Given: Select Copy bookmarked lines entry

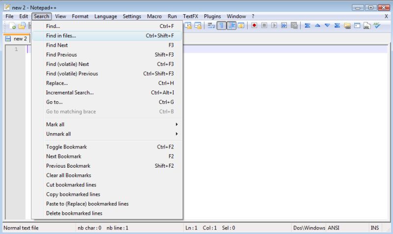Looking at the screenshot, I should pyautogui.click(x=107, y=194).
